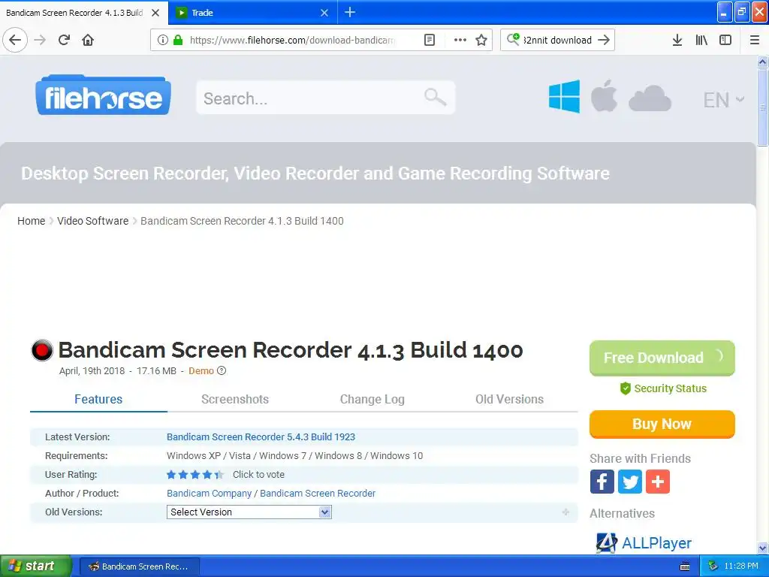The image size is (769, 577).
Task: Click the browser search box text
Action: point(558,40)
